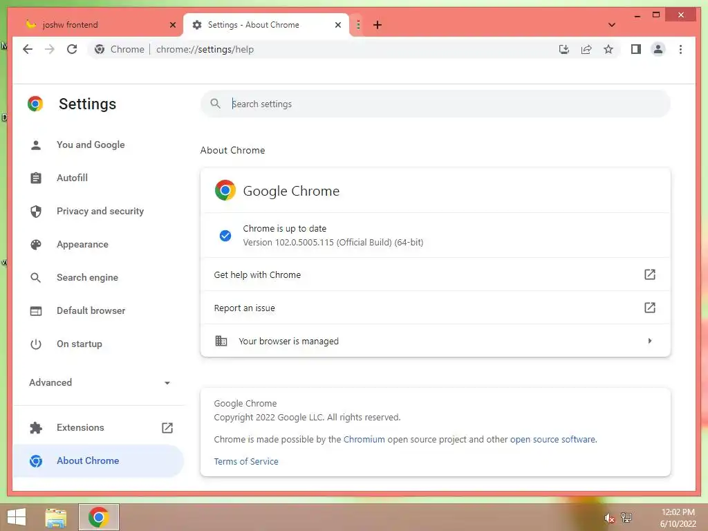Click the magnifier icon in search settings
The image size is (708, 531).
pos(216,104)
